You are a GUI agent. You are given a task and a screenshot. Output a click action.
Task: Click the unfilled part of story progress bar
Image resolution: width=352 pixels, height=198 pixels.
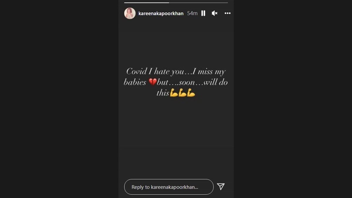(x=198, y=3)
